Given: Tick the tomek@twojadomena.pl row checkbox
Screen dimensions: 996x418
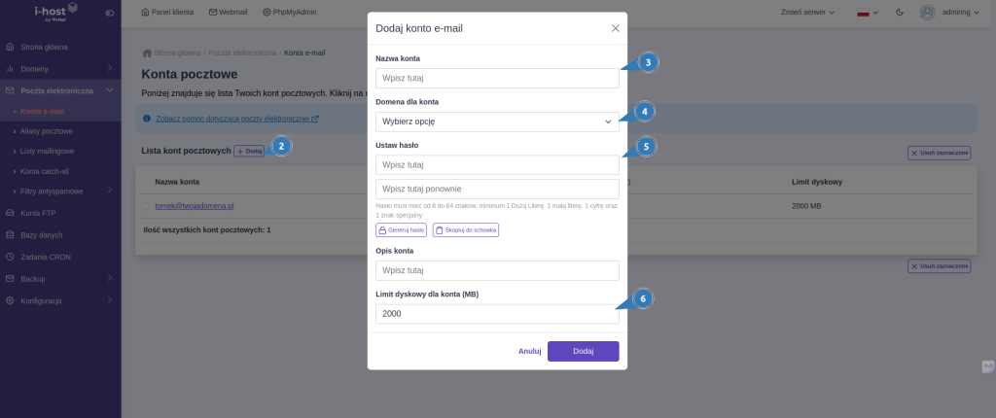Looking at the screenshot, I should (x=146, y=206).
